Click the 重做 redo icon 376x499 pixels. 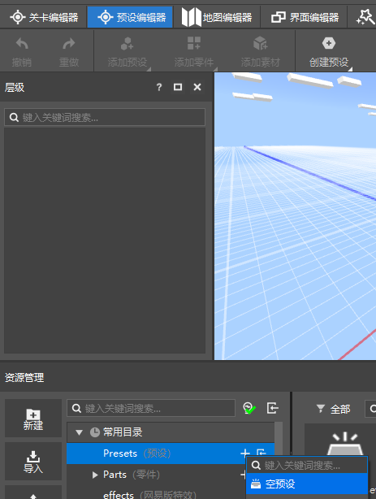point(69,44)
